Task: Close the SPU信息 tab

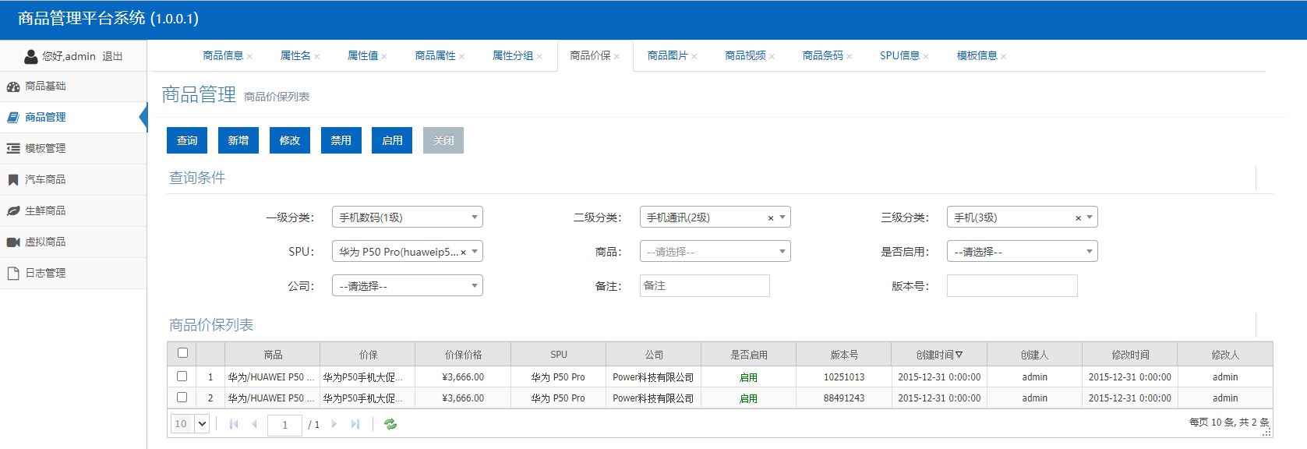Action: point(926,56)
